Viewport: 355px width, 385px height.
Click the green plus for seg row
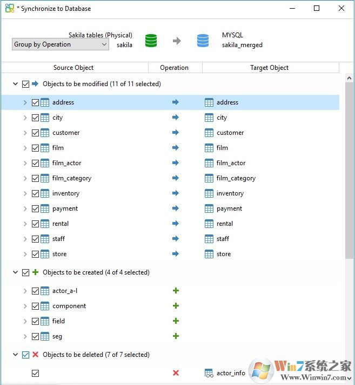coord(176,336)
